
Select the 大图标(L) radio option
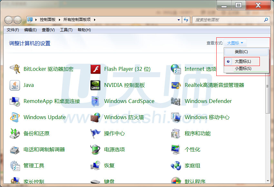[x=242, y=61]
